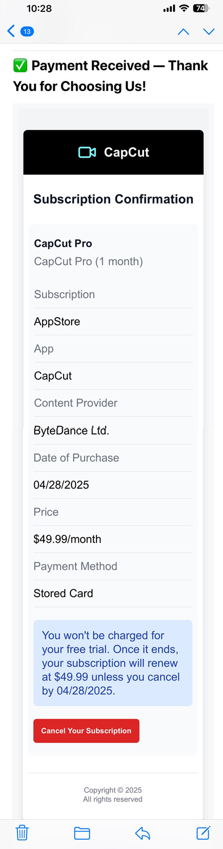Go to previous message with up chevron

183,32
